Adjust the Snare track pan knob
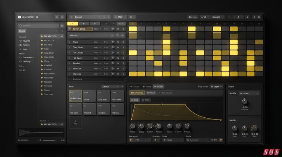Image resolution: width=282 pixels, height=157 pixels. 113,42
